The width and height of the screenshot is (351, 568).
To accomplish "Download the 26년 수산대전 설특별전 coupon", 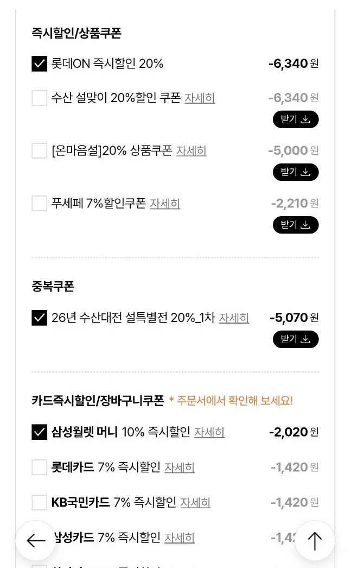I will (296, 339).
